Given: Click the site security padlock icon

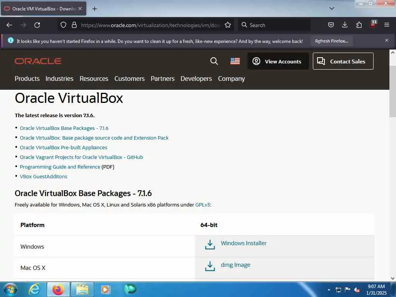Looking at the screenshot, I should (x=74, y=25).
